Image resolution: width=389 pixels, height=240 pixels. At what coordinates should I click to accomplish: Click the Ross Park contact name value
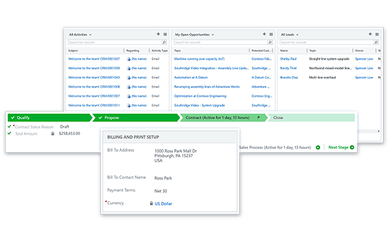pyautogui.click(x=163, y=178)
